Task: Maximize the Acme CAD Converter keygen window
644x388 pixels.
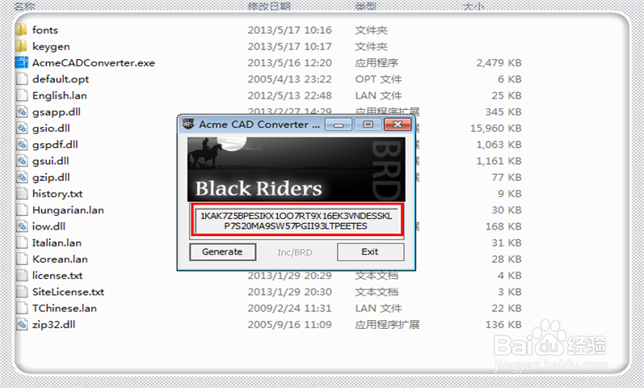Action: pos(368,124)
